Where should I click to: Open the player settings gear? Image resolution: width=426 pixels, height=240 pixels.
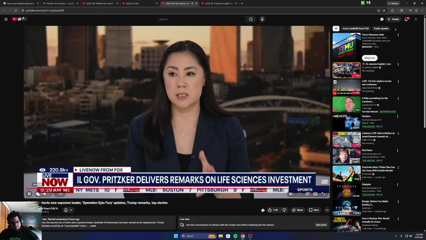coord(307,194)
